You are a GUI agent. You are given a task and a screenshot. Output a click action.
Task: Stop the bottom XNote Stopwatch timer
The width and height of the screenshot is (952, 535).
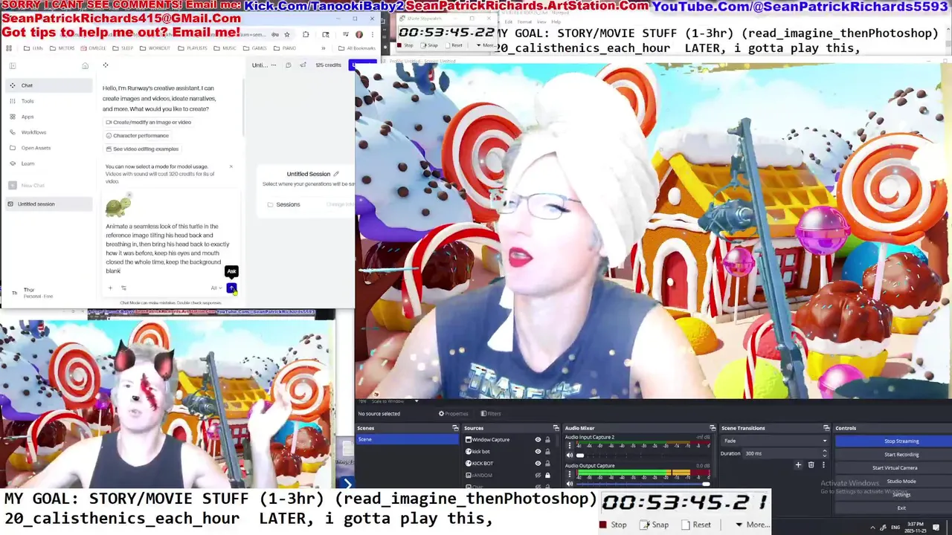613,525
